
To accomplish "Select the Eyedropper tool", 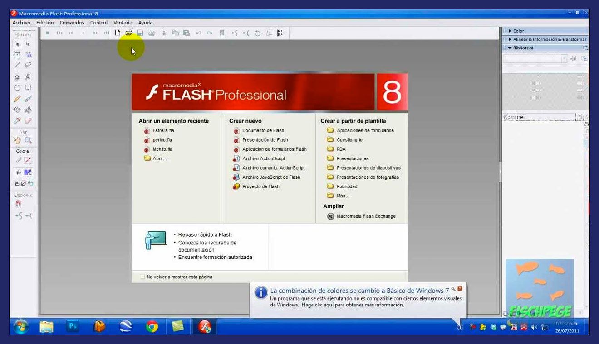I will pos(17,120).
